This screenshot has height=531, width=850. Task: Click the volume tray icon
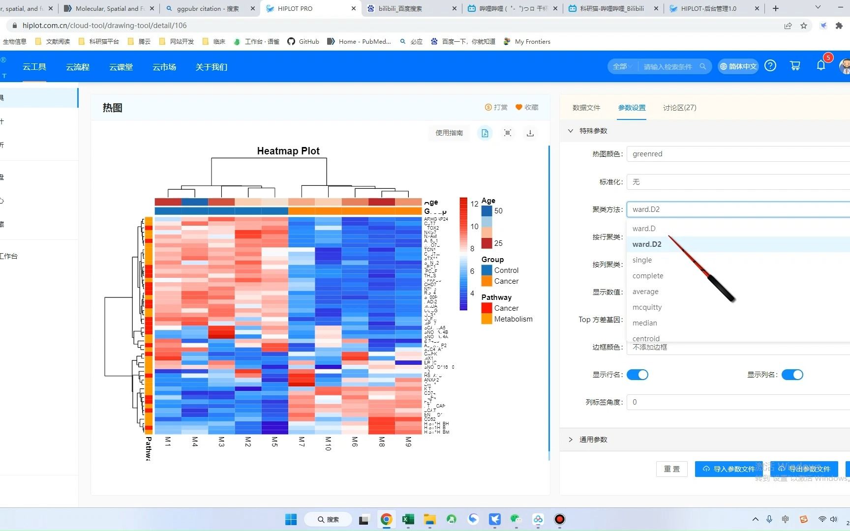click(x=833, y=519)
